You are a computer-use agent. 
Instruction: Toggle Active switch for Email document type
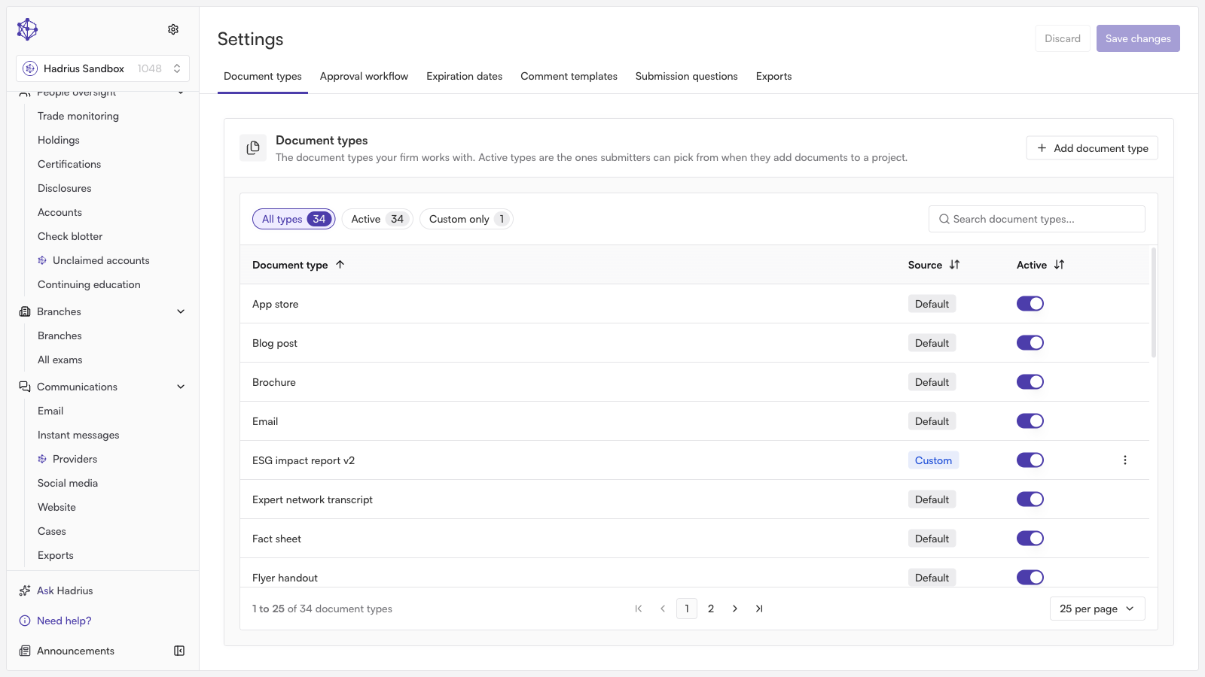click(1030, 421)
